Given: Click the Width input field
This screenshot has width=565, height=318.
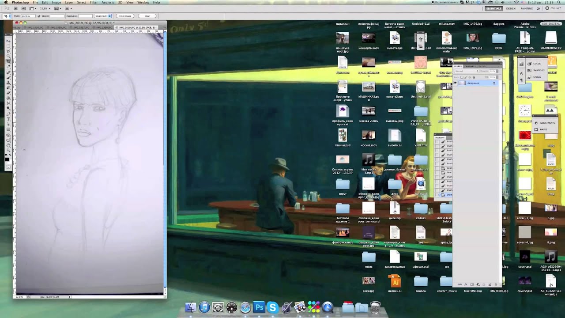Looking at the screenshot, I should (x=28, y=16).
